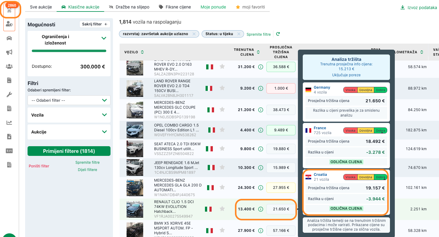
Task: Expand the Aukcije filter section
Action: click(69, 132)
